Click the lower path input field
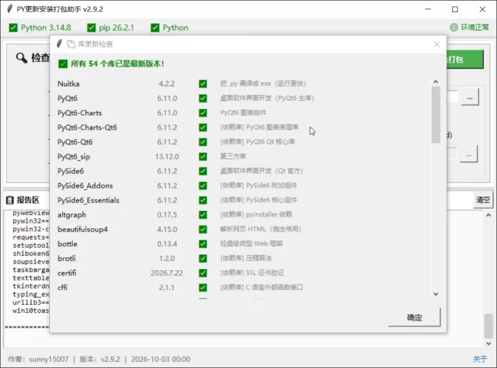Image resolution: width=497 pixels, height=368 pixels. 452,154
